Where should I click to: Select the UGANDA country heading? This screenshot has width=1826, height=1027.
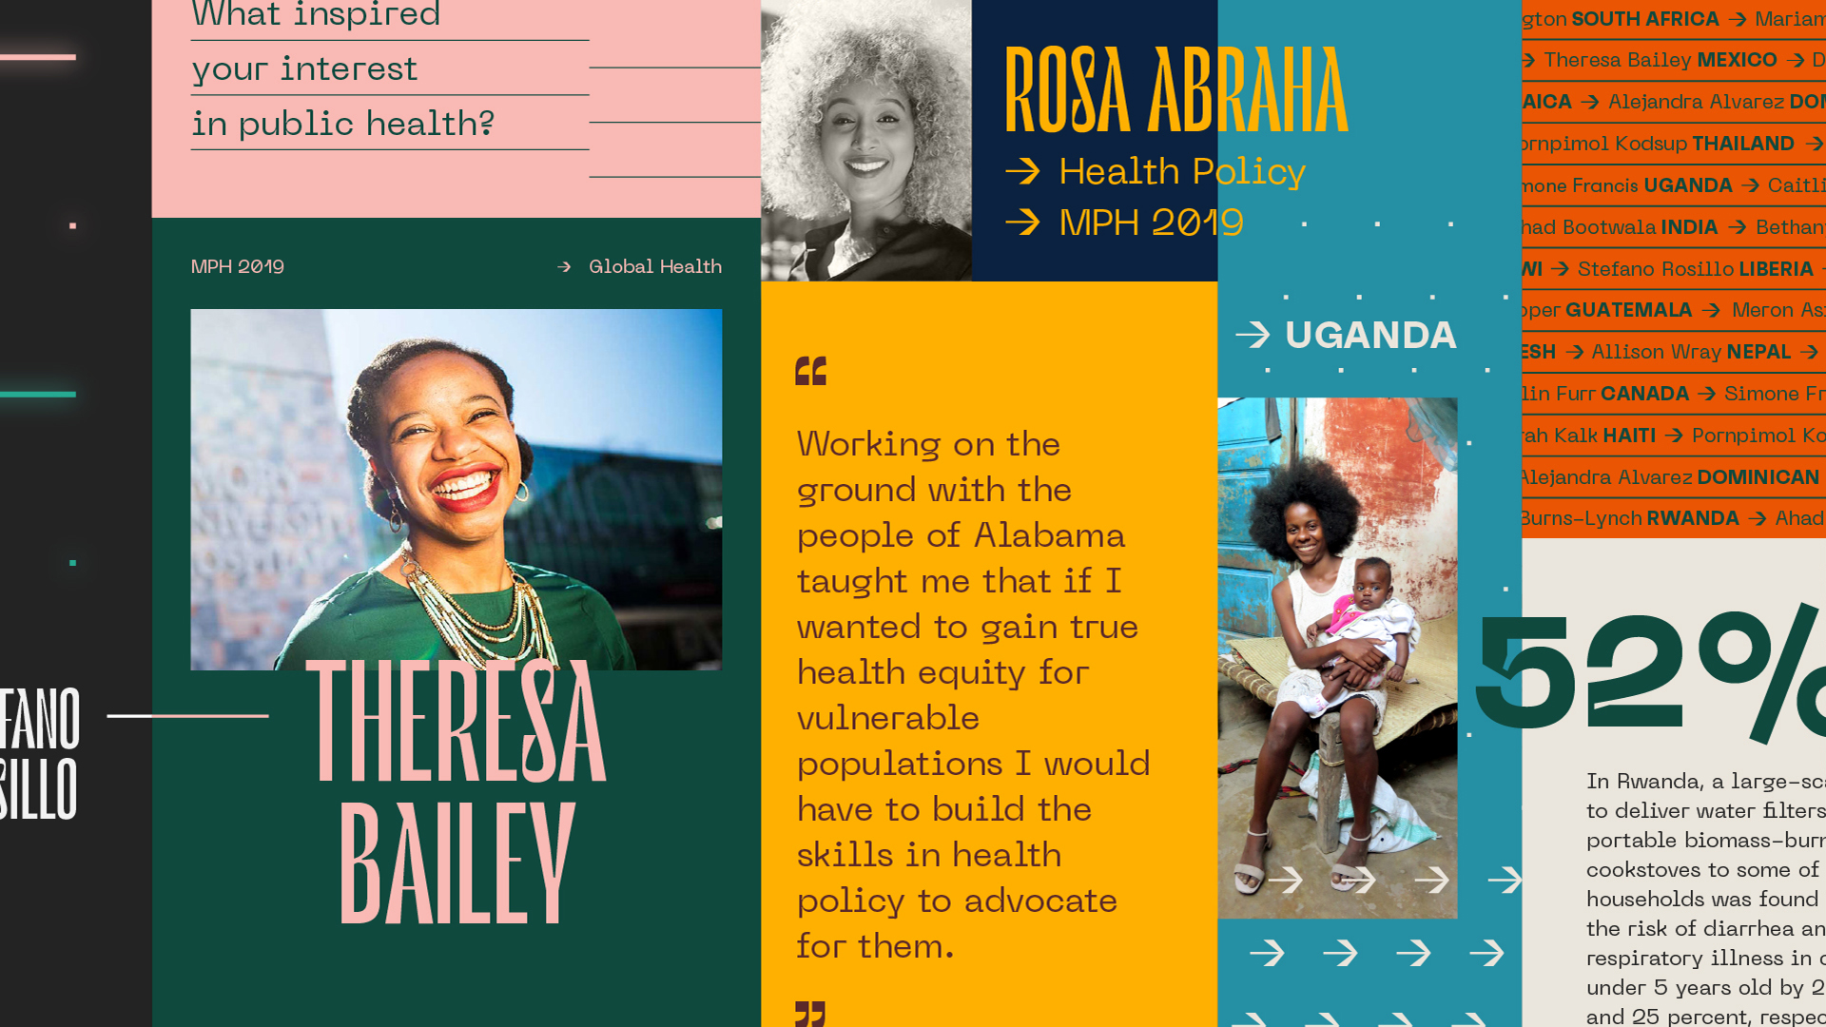(x=1370, y=335)
